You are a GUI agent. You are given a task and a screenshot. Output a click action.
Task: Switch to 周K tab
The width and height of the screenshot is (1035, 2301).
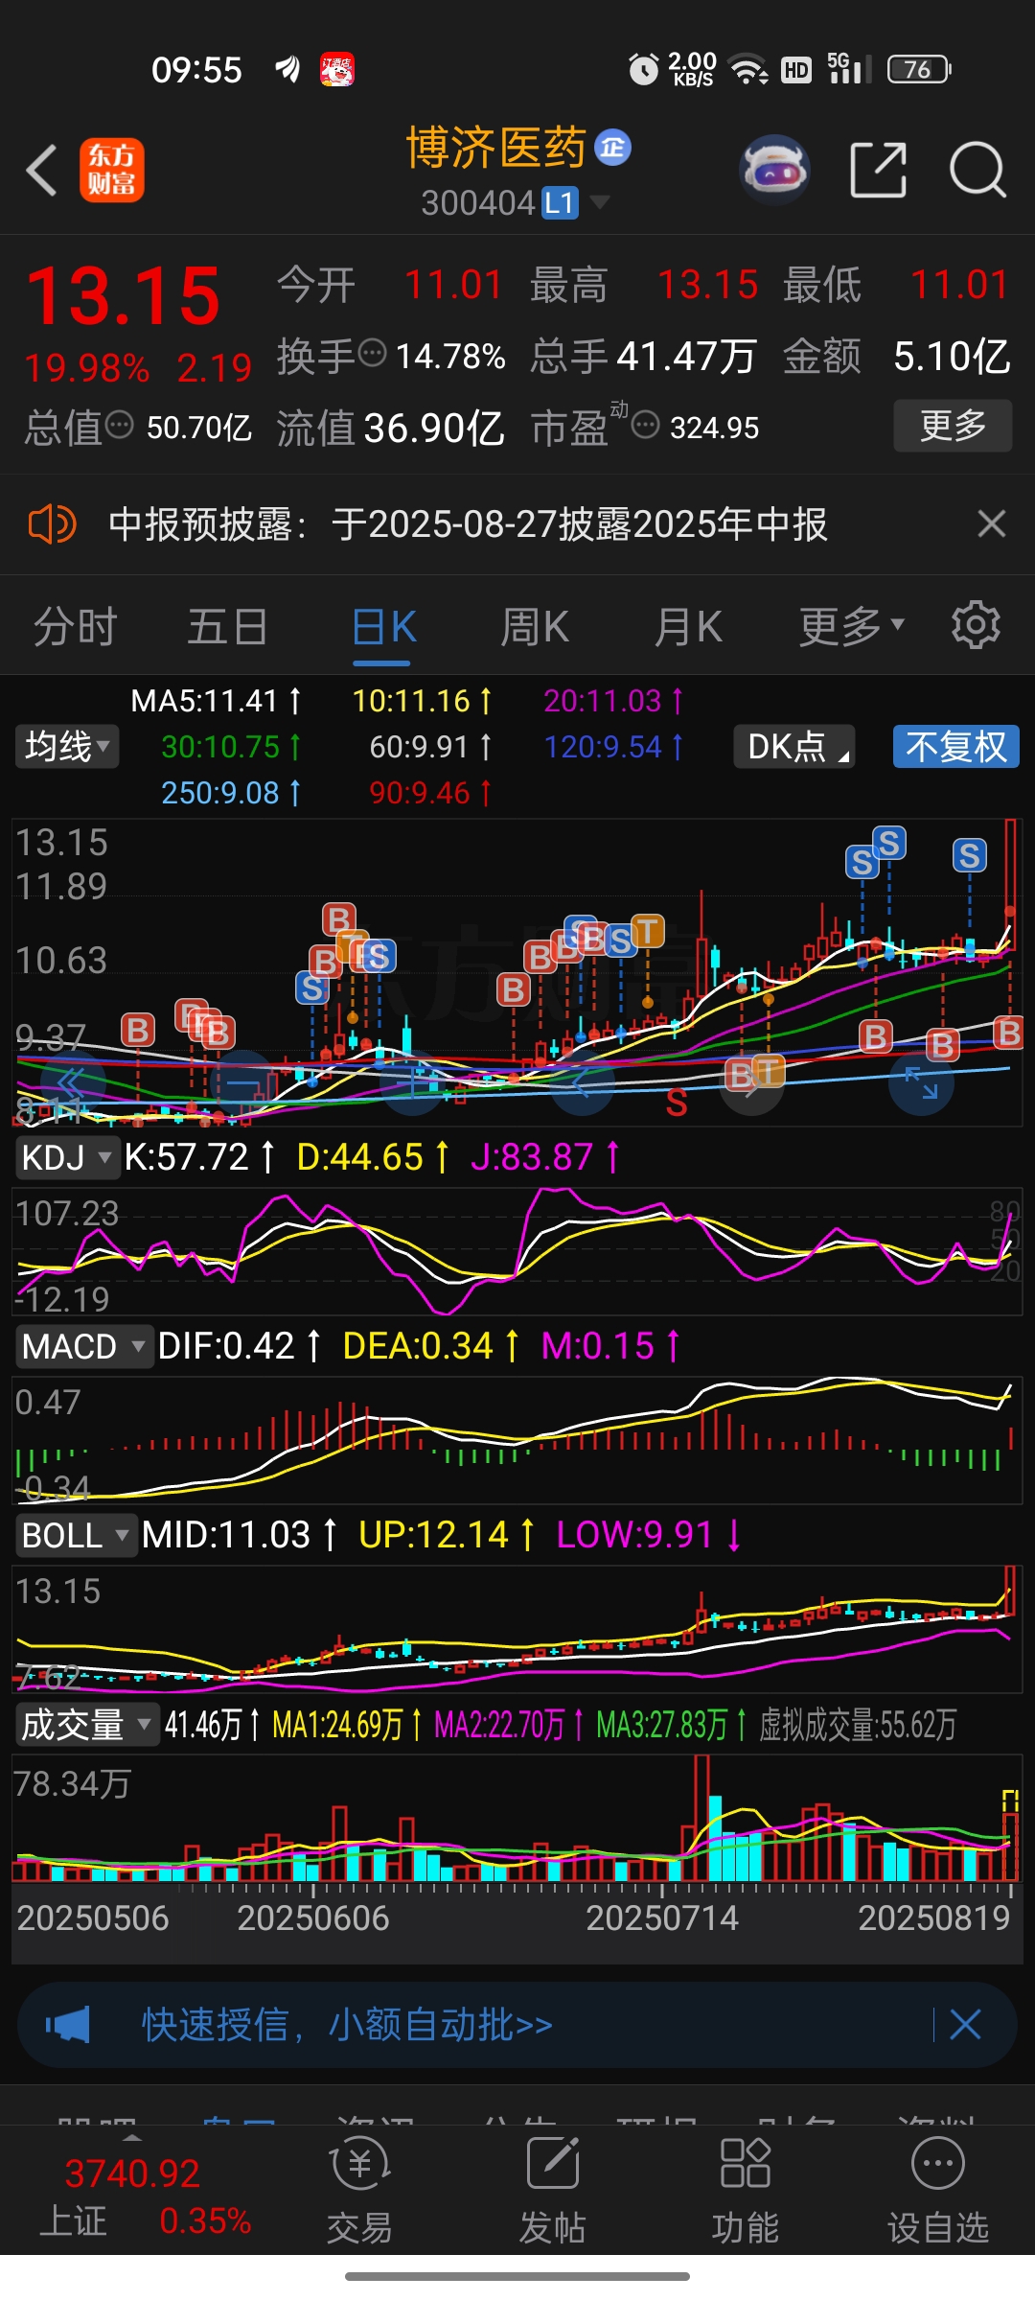click(535, 627)
